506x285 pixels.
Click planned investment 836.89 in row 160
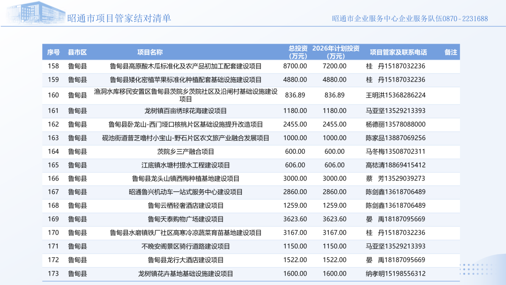[335, 95]
